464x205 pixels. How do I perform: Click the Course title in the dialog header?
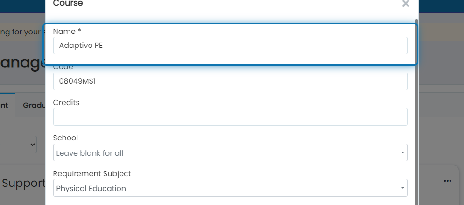tap(68, 3)
